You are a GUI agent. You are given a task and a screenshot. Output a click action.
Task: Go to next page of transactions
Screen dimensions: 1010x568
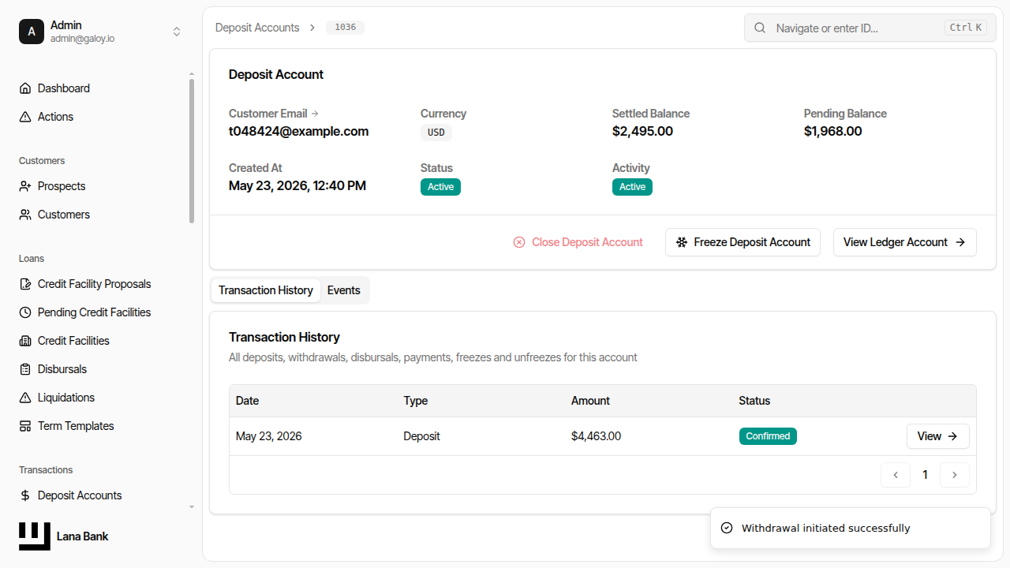click(955, 475)
